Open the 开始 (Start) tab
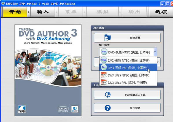Screen dimensions: 173x122 15,12
